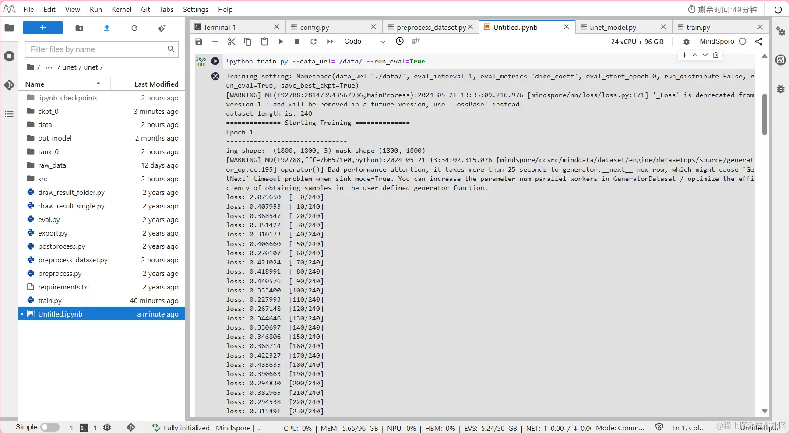This screenshot has width=789, height=433.
Task: Open the cell type Code dropdown
Action: pyautogui.click(x=364, y=42)
